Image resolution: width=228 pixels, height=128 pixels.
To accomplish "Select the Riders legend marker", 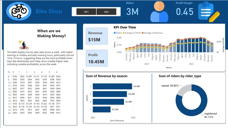I will 115,33.
